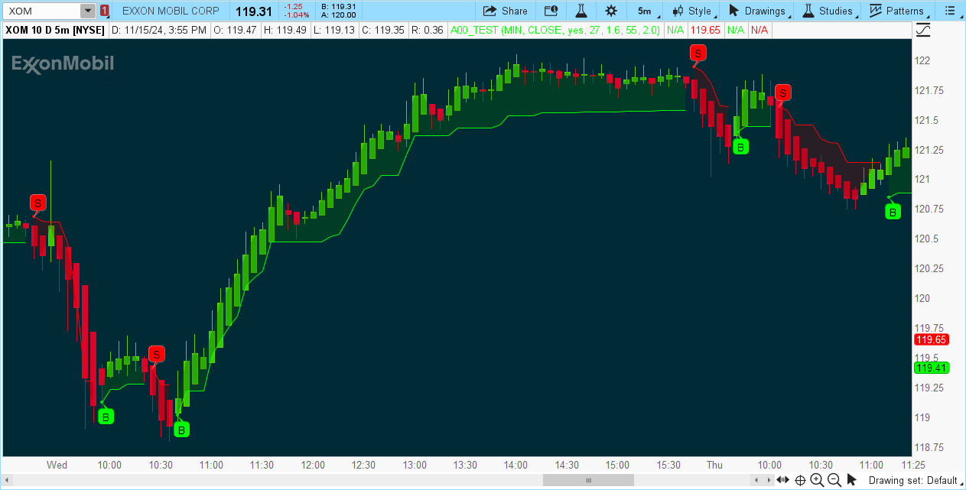
Task: Click the 12:00 time axis label
Action: pos(313,465)
